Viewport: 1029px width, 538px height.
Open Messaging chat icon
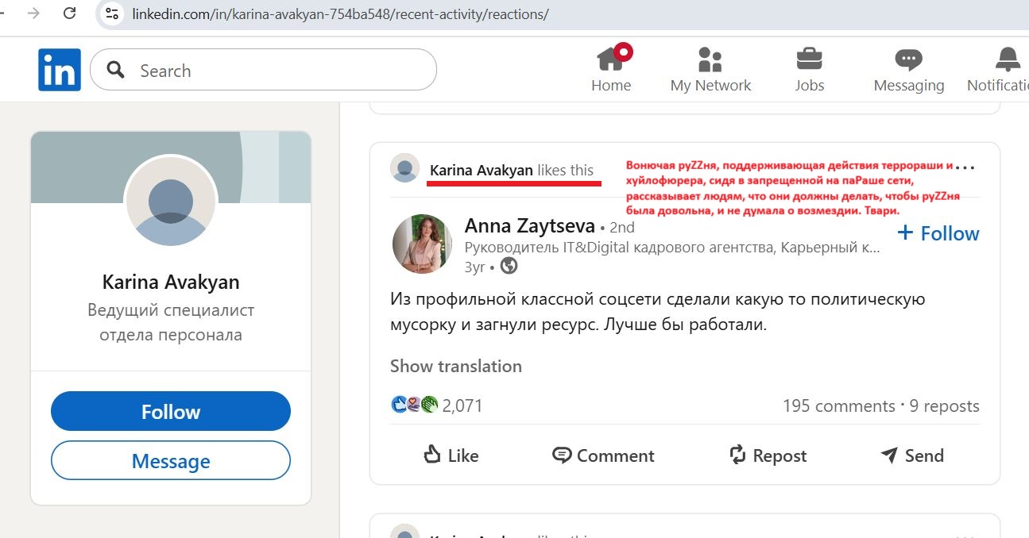(x=908, y=60)
